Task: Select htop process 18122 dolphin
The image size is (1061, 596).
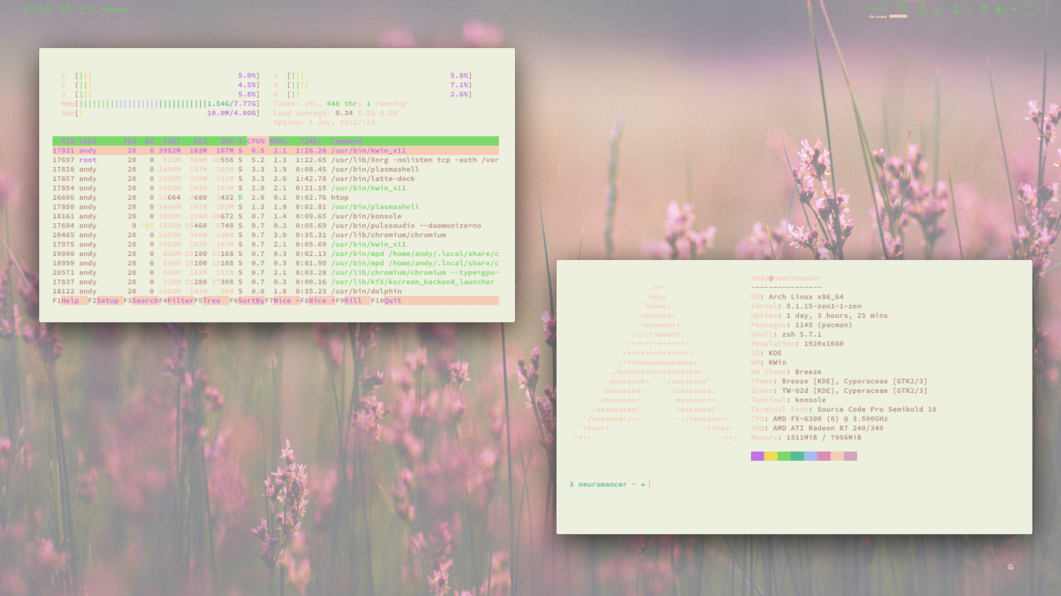Action: tap(275, 291)
